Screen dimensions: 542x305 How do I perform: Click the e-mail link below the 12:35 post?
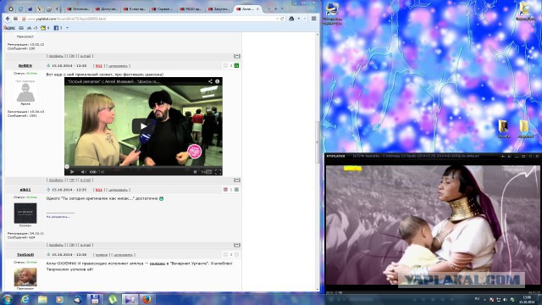pos(86,245)
